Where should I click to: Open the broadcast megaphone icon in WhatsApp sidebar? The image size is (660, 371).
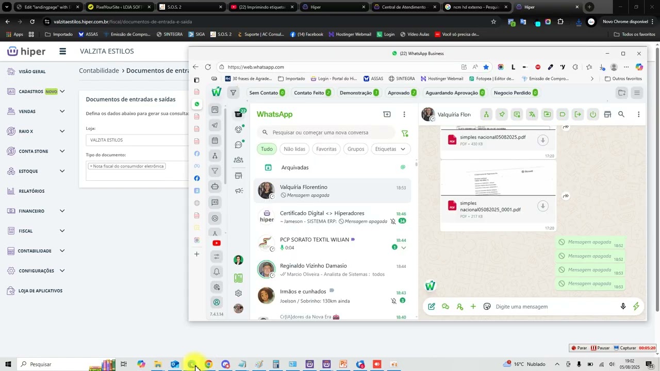239,191
